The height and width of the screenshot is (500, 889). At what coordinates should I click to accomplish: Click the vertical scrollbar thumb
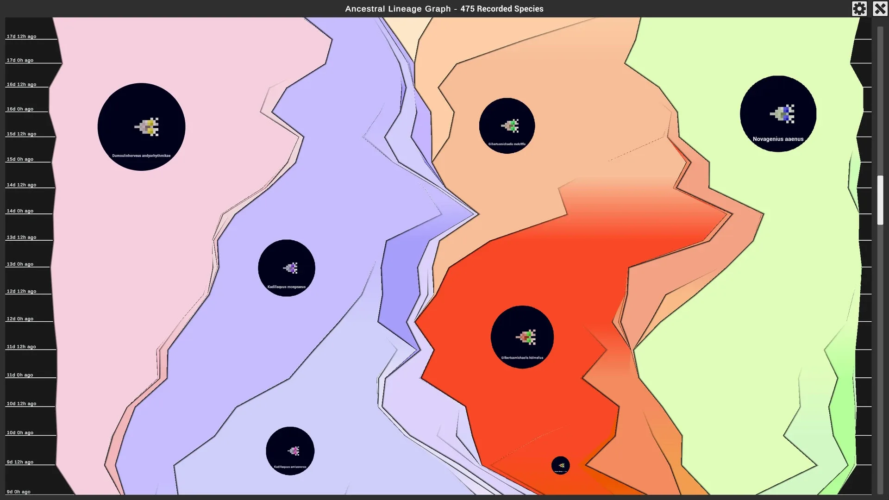point(880,200)
